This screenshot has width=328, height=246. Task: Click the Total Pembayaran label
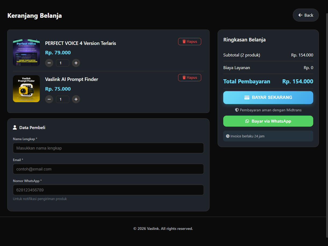[247, 81]
